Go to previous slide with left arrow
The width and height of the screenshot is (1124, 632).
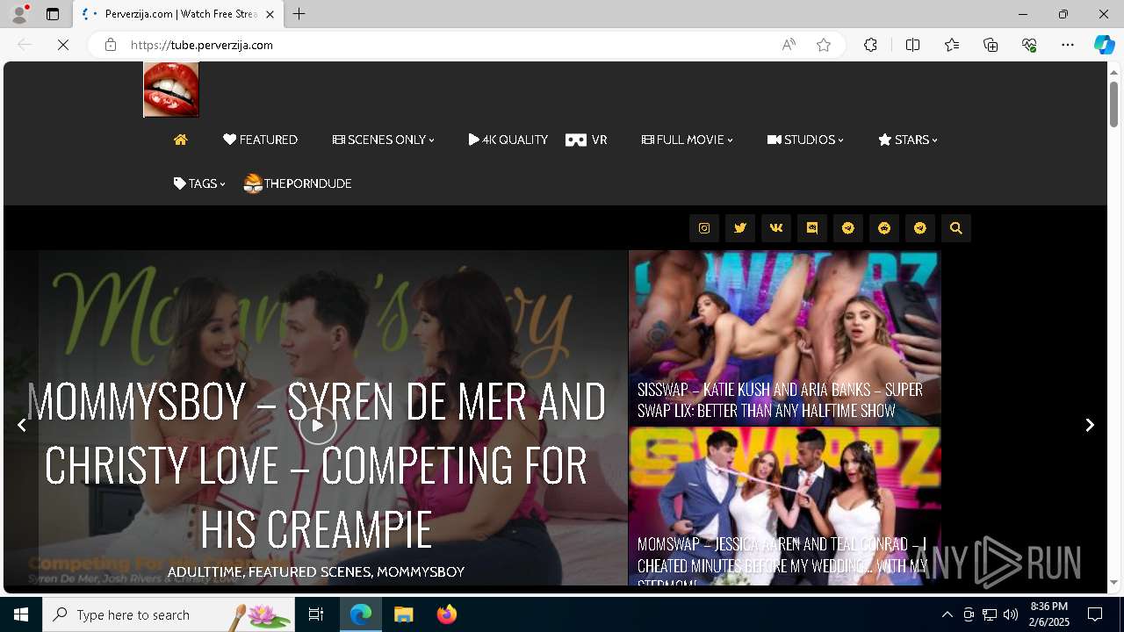click(22, 425)
